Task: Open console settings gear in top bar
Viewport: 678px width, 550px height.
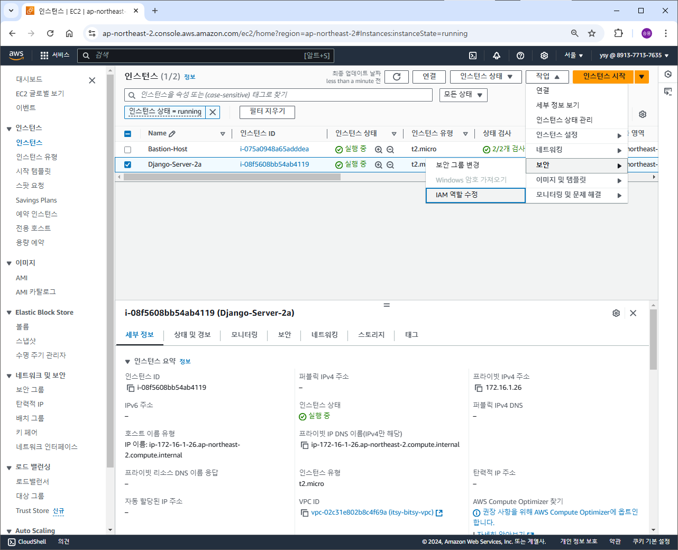Action: click(544, 56)
